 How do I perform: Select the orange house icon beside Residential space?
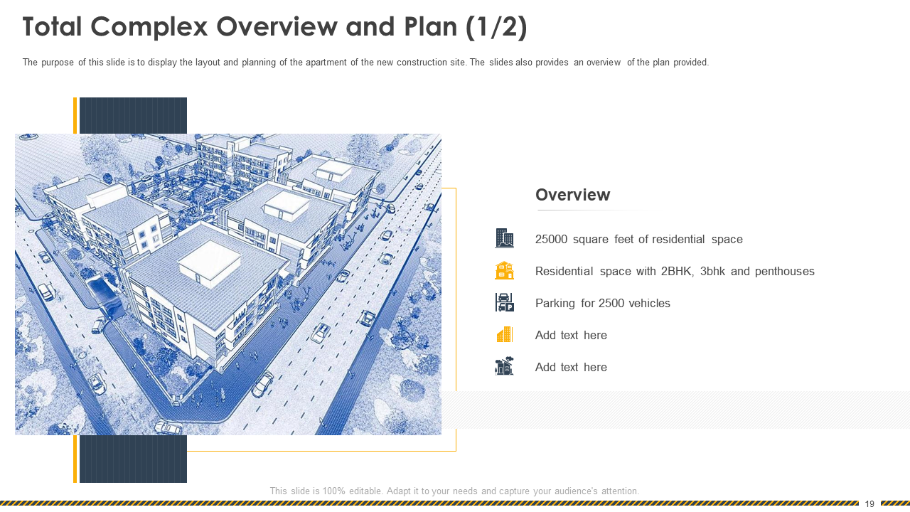[505, 271]
